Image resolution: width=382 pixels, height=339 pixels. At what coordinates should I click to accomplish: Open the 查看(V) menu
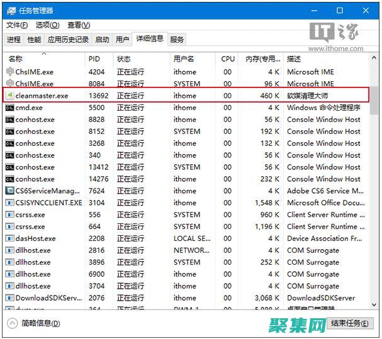[79, 25]
